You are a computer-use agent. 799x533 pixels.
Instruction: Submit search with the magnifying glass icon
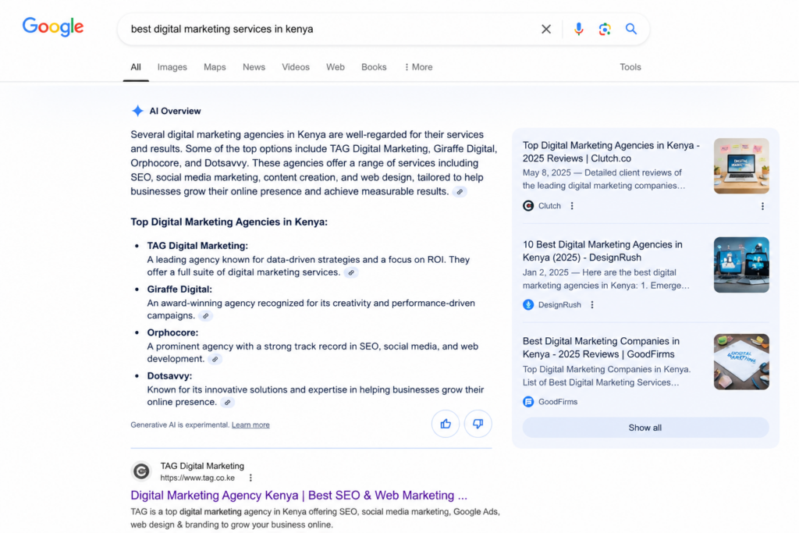pyautogui.click(x=630, y=29)
